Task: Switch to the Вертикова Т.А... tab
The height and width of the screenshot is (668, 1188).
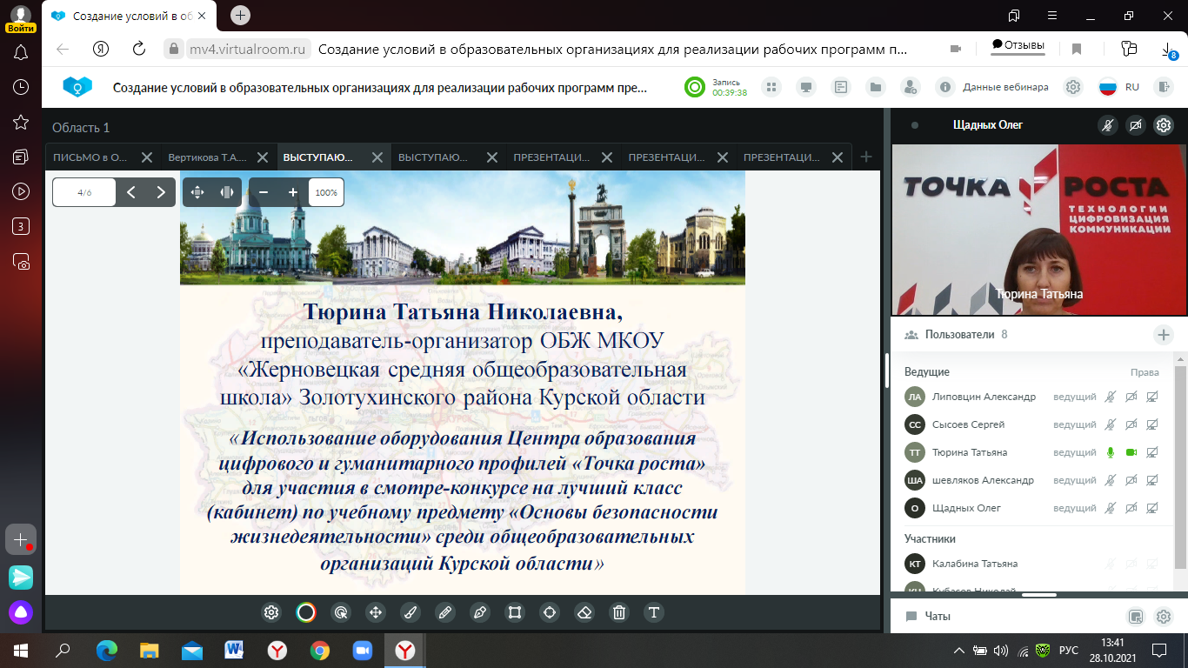Action: (x=208, y=157)
